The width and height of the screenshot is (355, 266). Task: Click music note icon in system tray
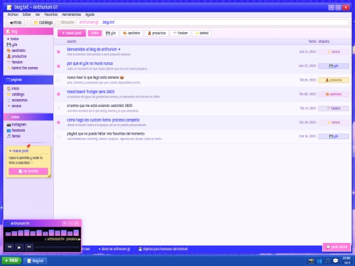pyautogui.click(x=327, y=261)
